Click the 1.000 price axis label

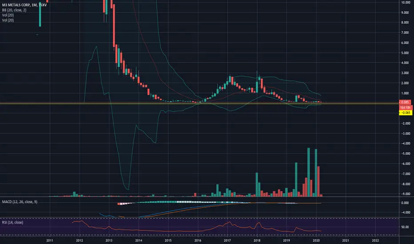pos(405,93)
